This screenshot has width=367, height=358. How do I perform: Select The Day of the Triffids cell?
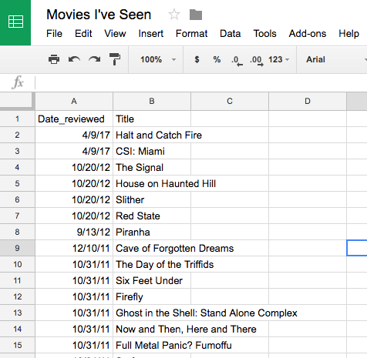coord(152,264)
